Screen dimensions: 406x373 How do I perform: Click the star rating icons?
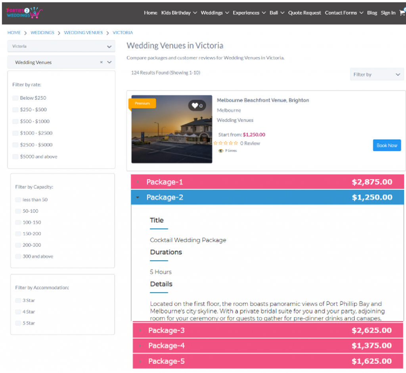[x=226, y=143]
